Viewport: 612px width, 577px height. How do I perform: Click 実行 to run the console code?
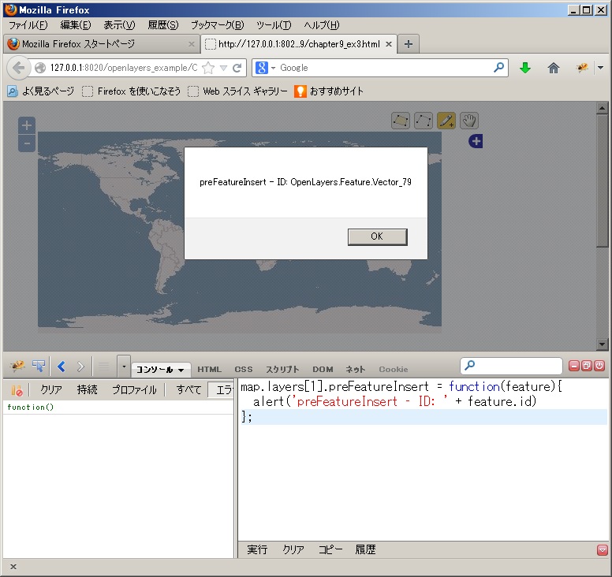click(257, 549)
